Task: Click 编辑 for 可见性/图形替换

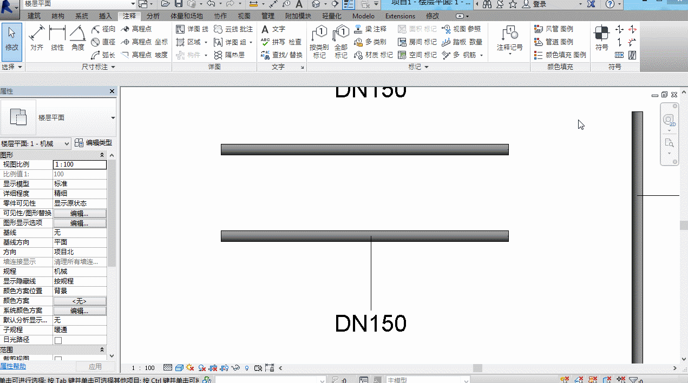Action: click(80, 213)
